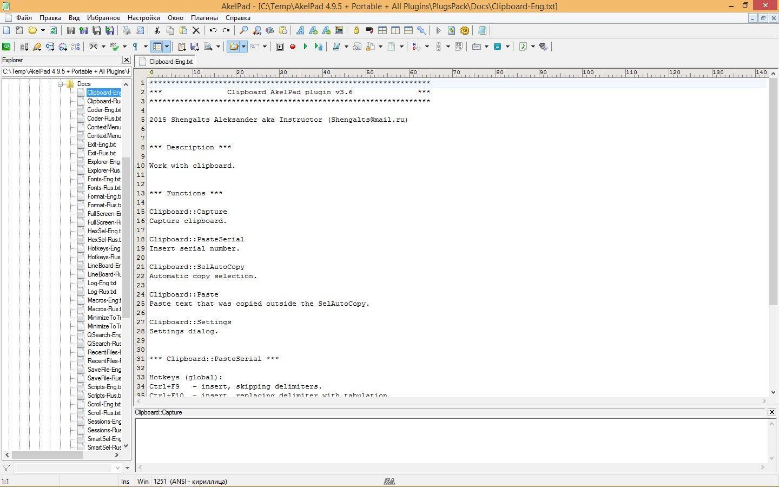779x487 pixels.
Task: Click the editor vertical scrollbar thumb
Action: (x=773, y=191)
